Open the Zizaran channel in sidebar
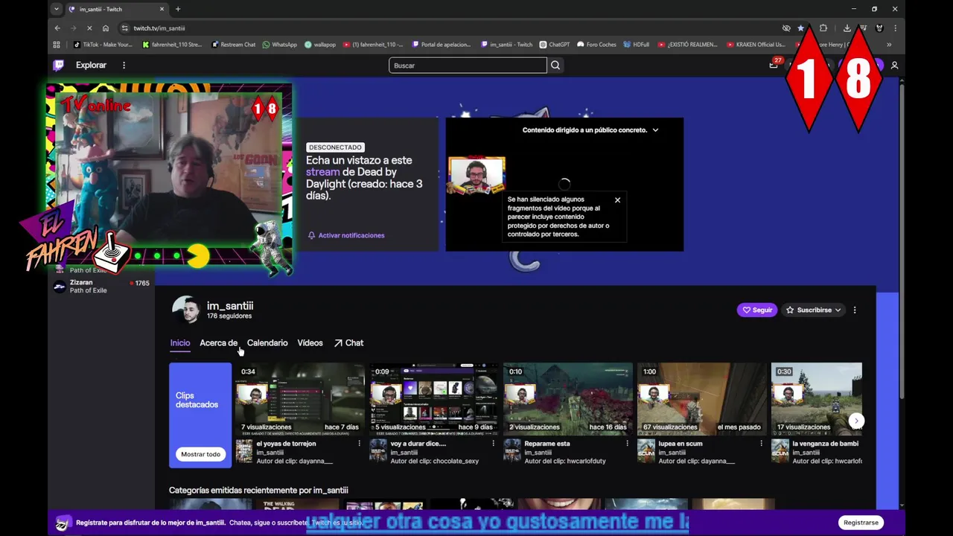Viewport: 953px width, 536px height. (x=101, y=287)
